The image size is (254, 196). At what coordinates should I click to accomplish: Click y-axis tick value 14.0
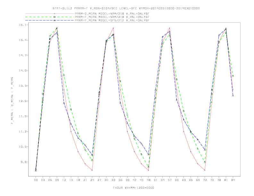[x=22, y=70]
